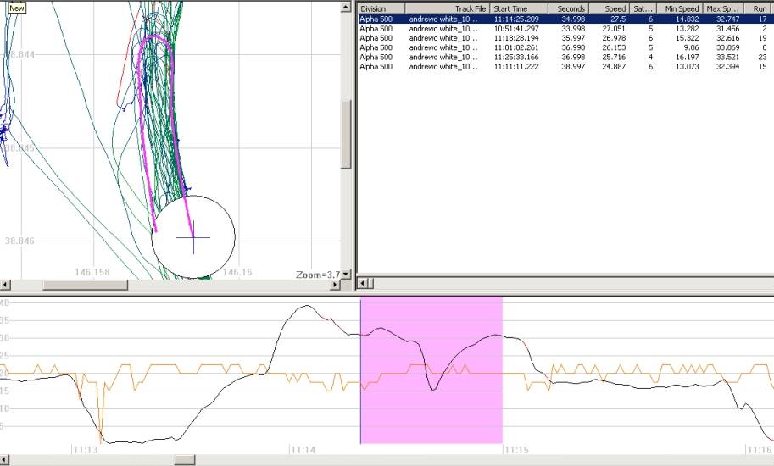Click the speed graph's horizontal scrollbar thumb
This screenshot has width=774, height=466.
tap(184, 460)
